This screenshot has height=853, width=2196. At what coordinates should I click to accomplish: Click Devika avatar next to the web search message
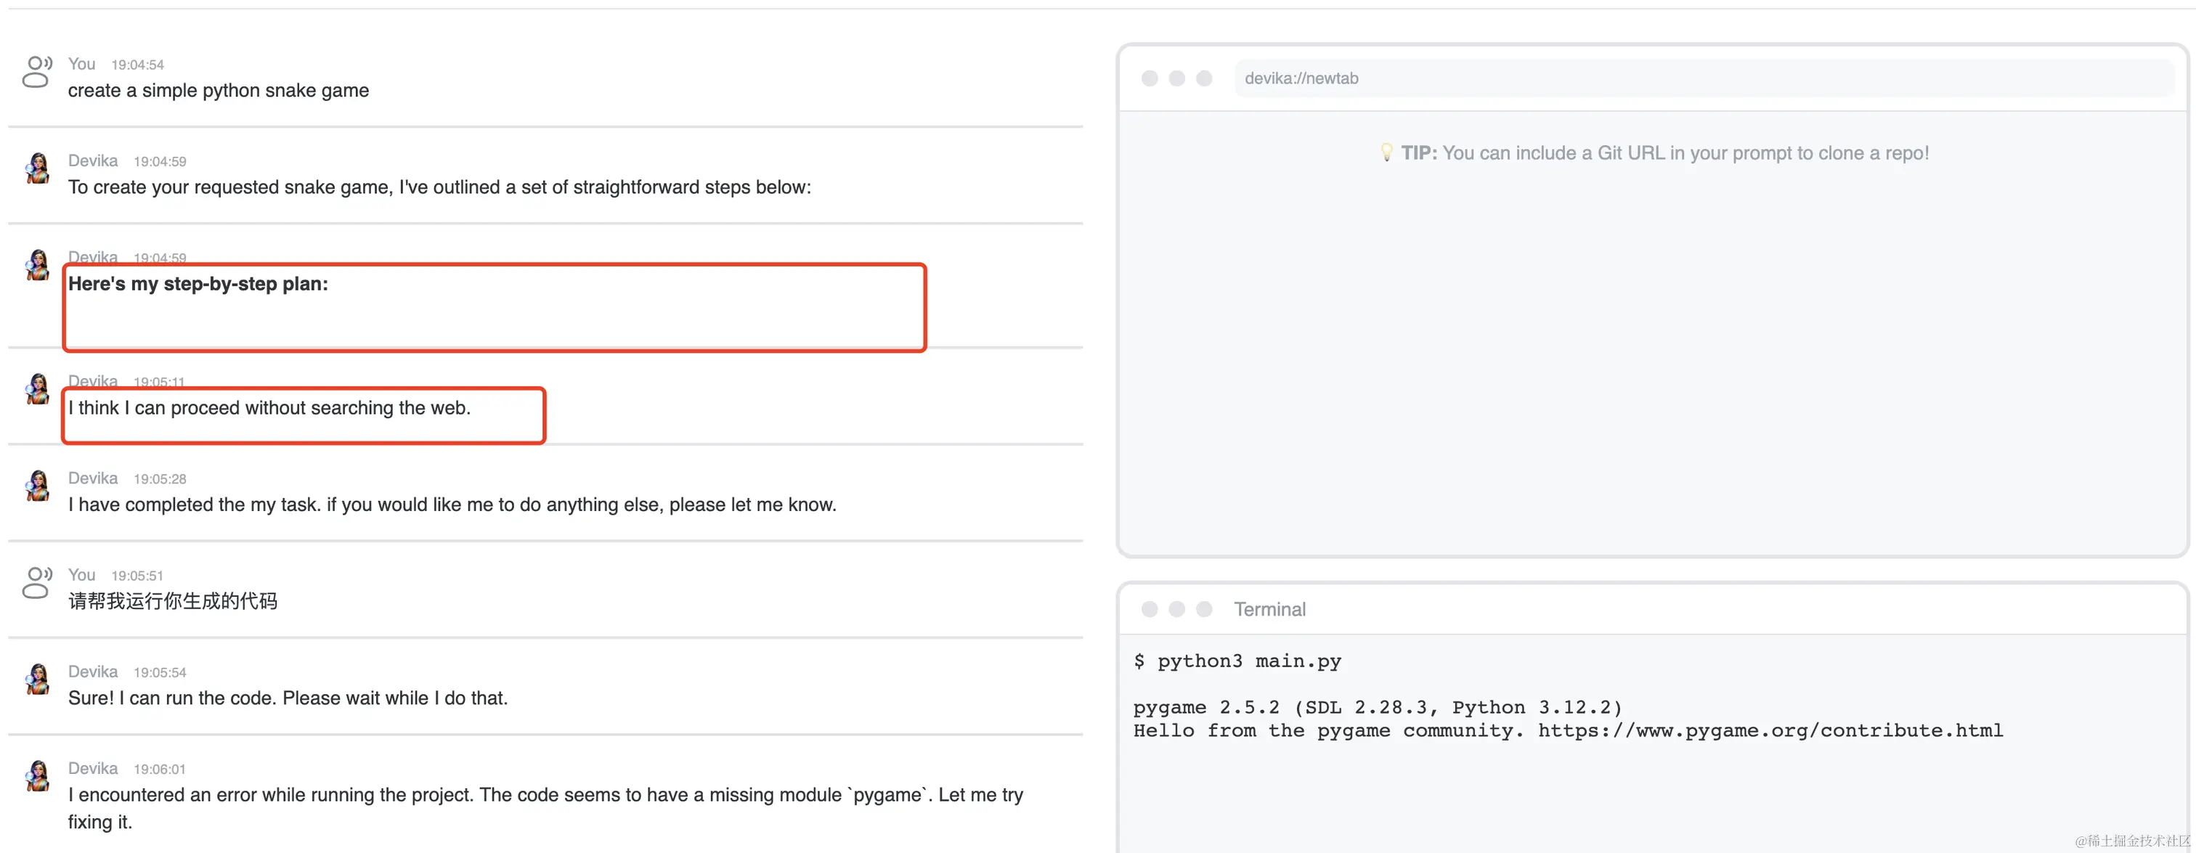(x=38, y=389)
